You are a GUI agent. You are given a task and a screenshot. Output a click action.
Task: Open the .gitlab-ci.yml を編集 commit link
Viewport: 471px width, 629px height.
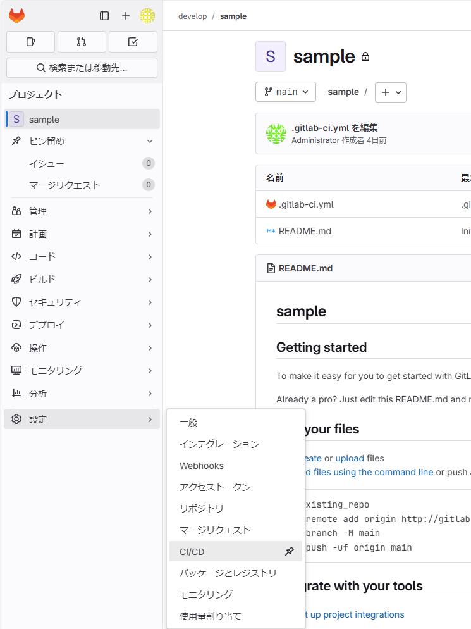(x=334, y=128)
